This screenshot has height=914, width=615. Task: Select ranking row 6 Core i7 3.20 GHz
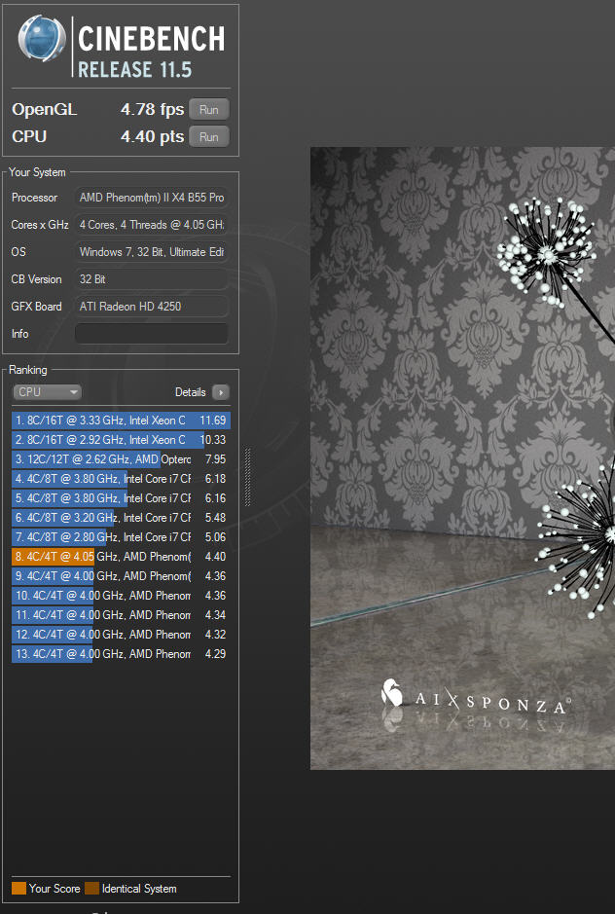tap(121, 518)
